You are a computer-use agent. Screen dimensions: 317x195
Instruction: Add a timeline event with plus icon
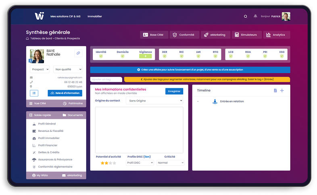coord(282,91)
